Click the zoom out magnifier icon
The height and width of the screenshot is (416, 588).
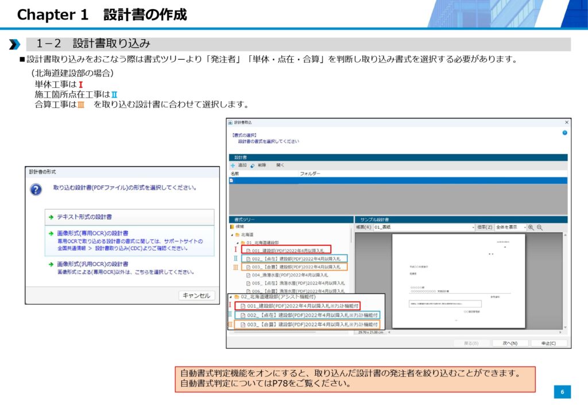[540, 228]
